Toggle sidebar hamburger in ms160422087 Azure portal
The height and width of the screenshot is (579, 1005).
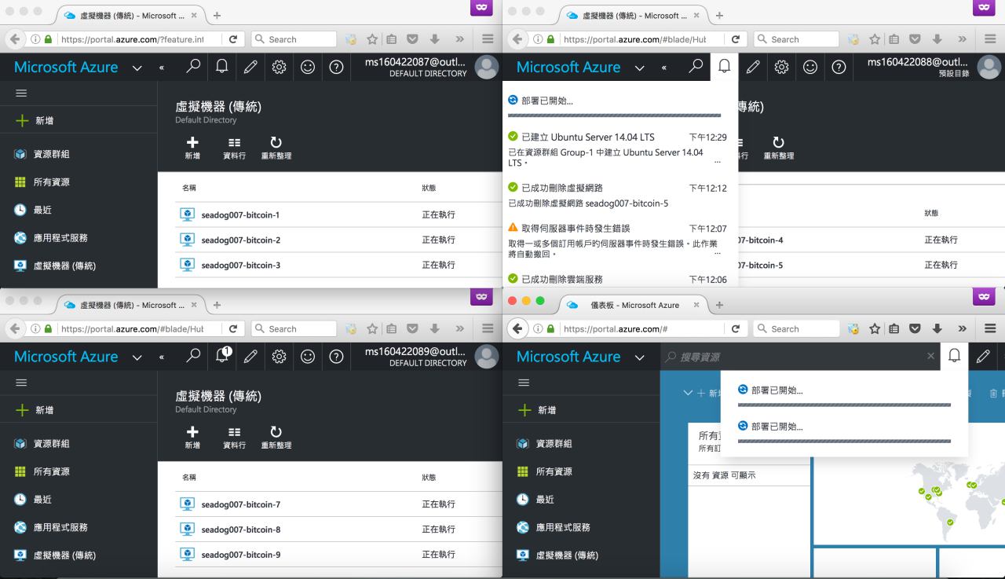[x=21, y=93]
